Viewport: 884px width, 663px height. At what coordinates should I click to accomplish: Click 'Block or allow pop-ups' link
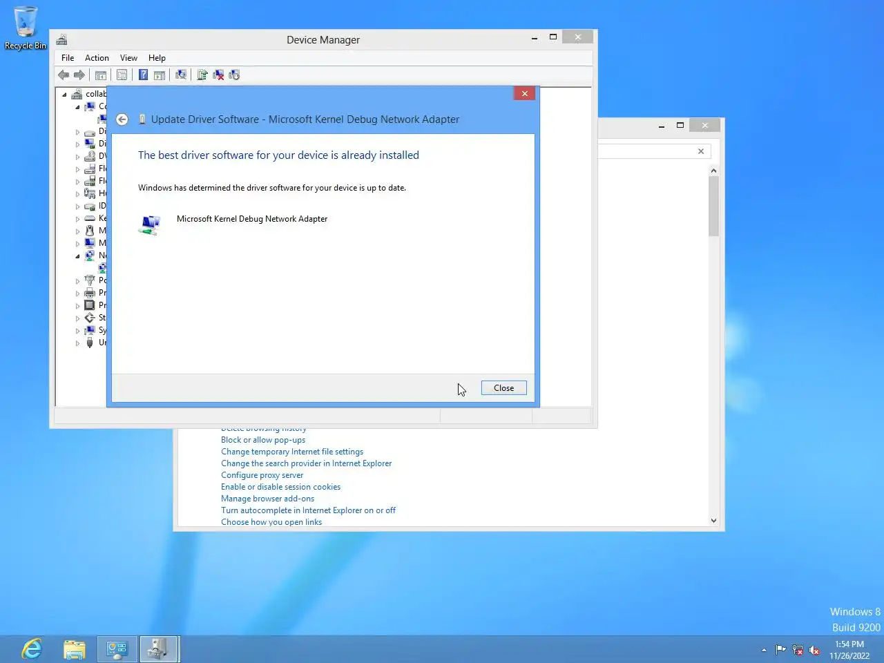[263, 440]
